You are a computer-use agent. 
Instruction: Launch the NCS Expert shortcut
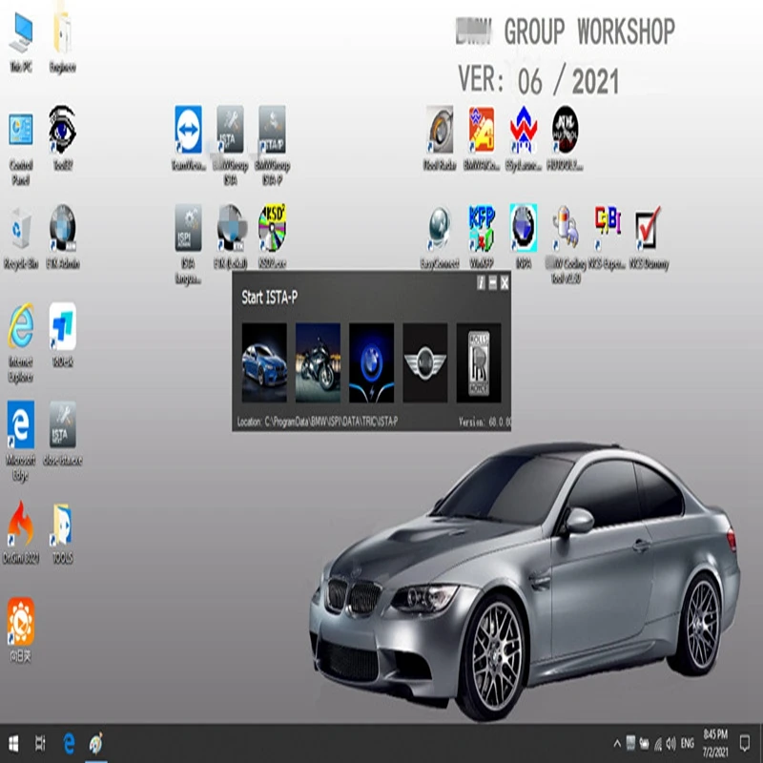tap(607, 237)
